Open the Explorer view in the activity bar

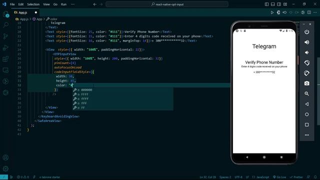tap(5, 14)
